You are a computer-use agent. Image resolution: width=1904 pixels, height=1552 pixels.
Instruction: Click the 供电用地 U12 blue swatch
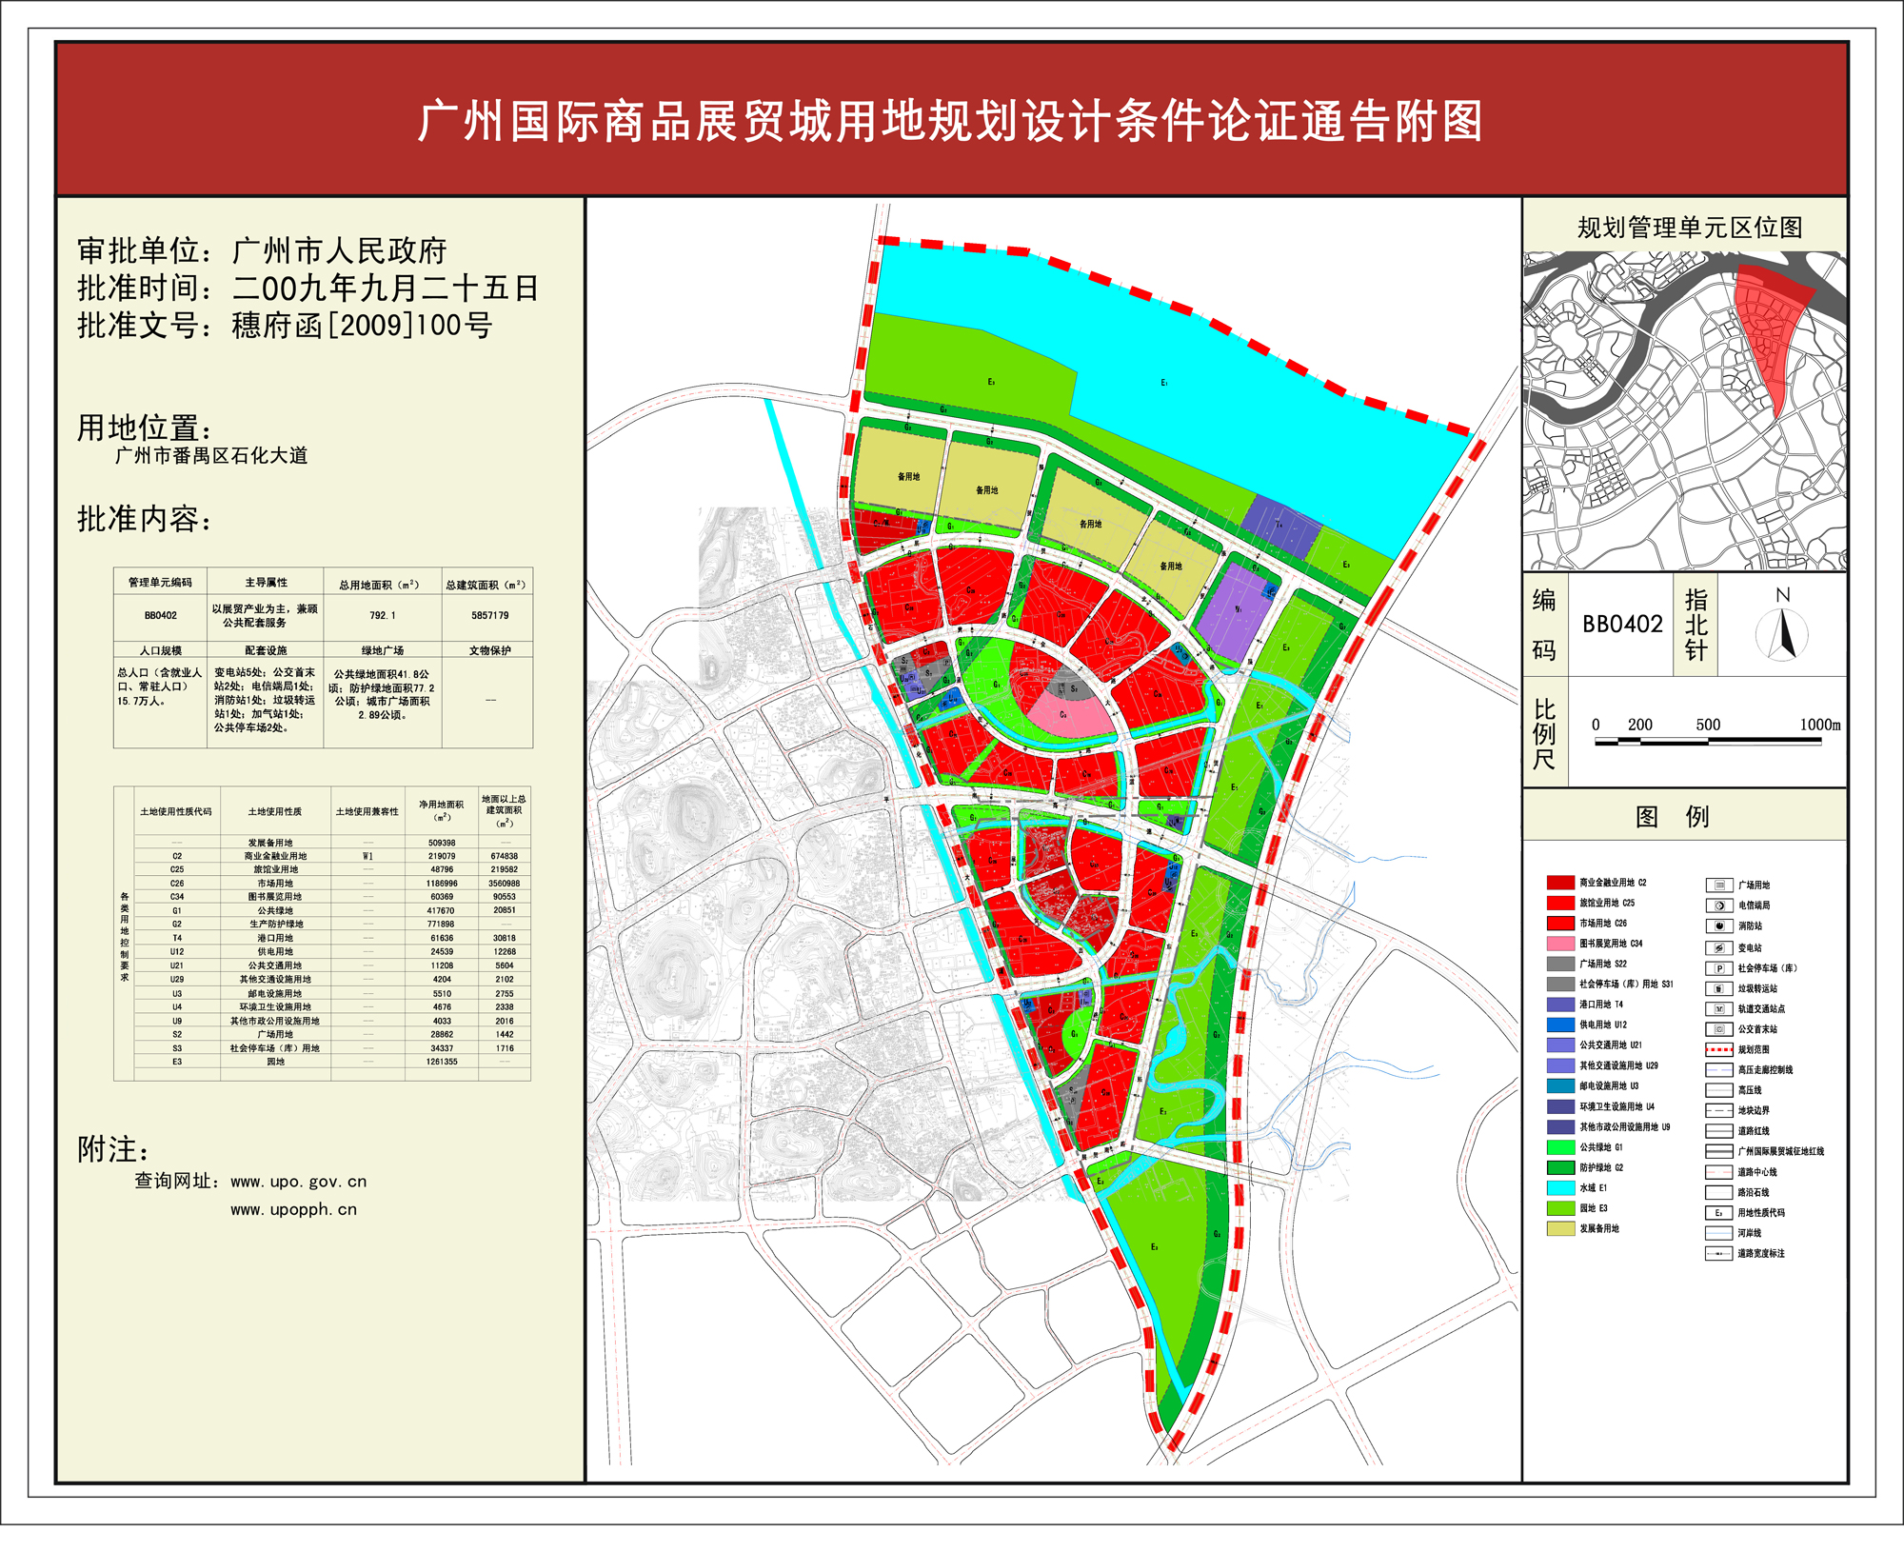[x=1560, y=1025]
